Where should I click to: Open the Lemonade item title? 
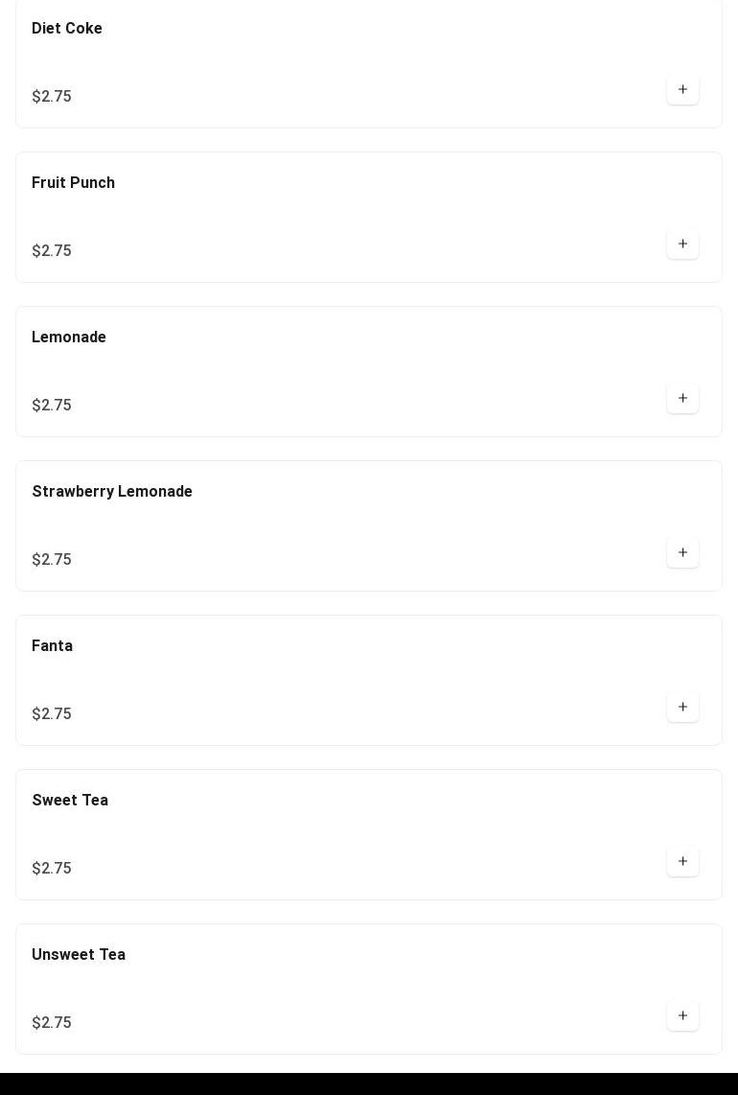[69, 338]
